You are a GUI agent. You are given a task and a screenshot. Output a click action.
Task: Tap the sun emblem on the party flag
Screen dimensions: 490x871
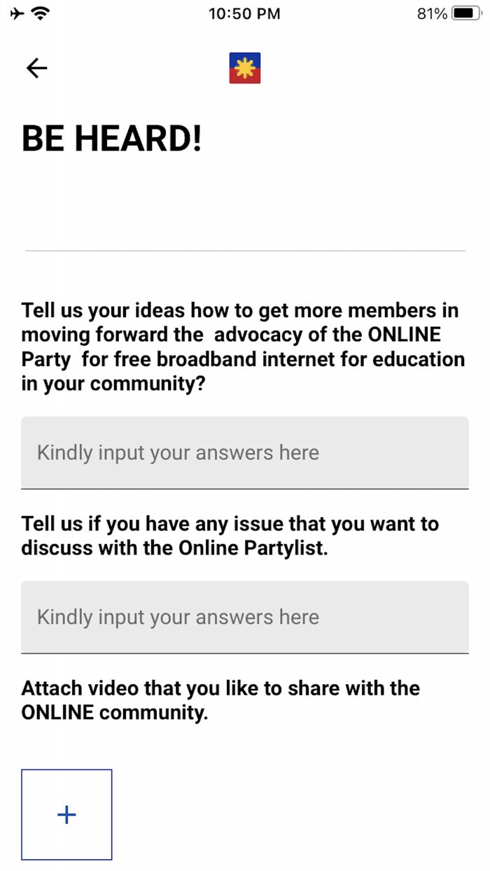(244, 66)
